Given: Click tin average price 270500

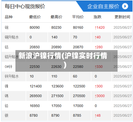Looking at the screenshot, I should tap(79, 96).
